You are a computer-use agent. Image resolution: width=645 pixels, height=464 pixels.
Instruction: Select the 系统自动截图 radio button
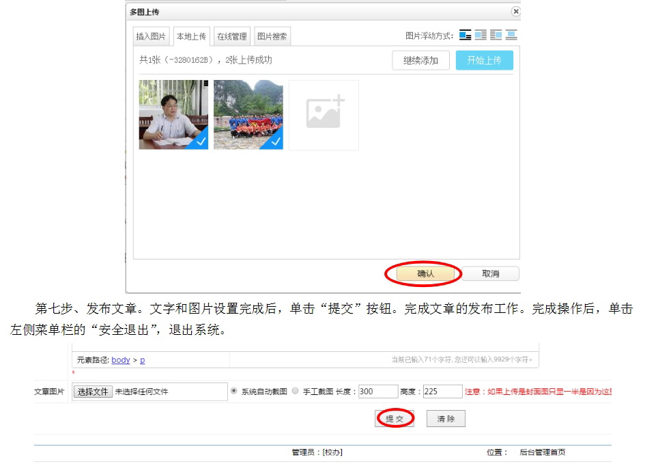coord(233,391)
